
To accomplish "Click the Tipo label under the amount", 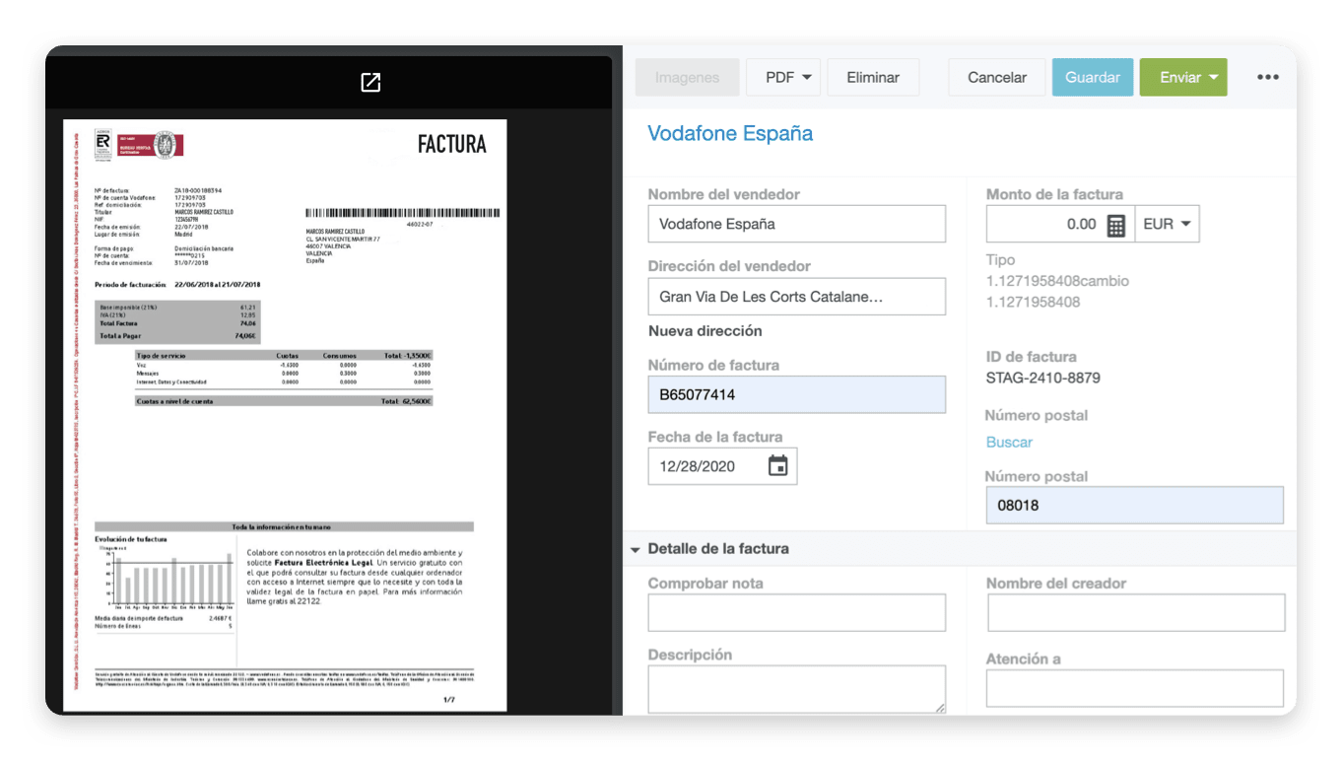I will click(x=1000, y=260).
